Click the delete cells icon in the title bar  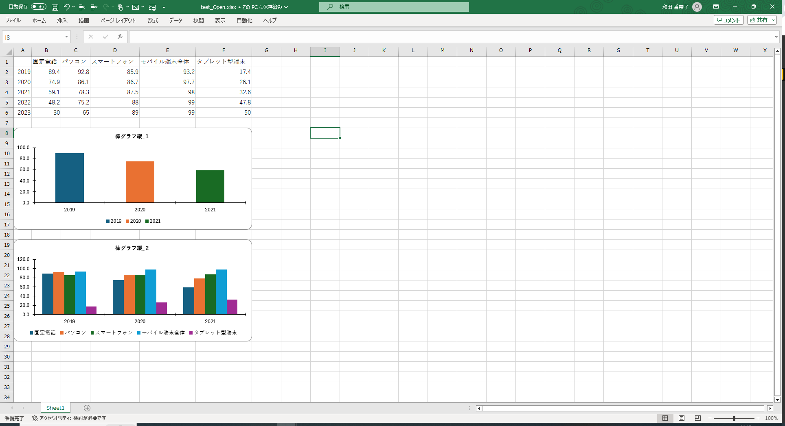coord(94,7)
